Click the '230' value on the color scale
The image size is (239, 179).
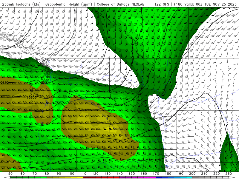click(229, 174)
